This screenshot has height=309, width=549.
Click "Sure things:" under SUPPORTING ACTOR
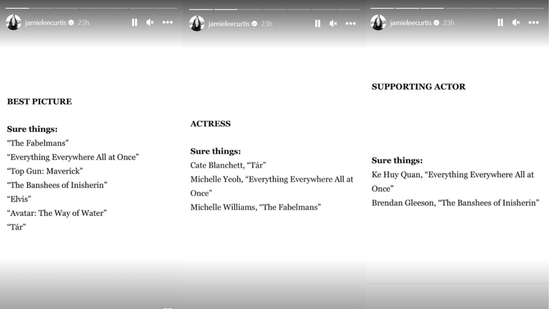click(x=397, y=160)
